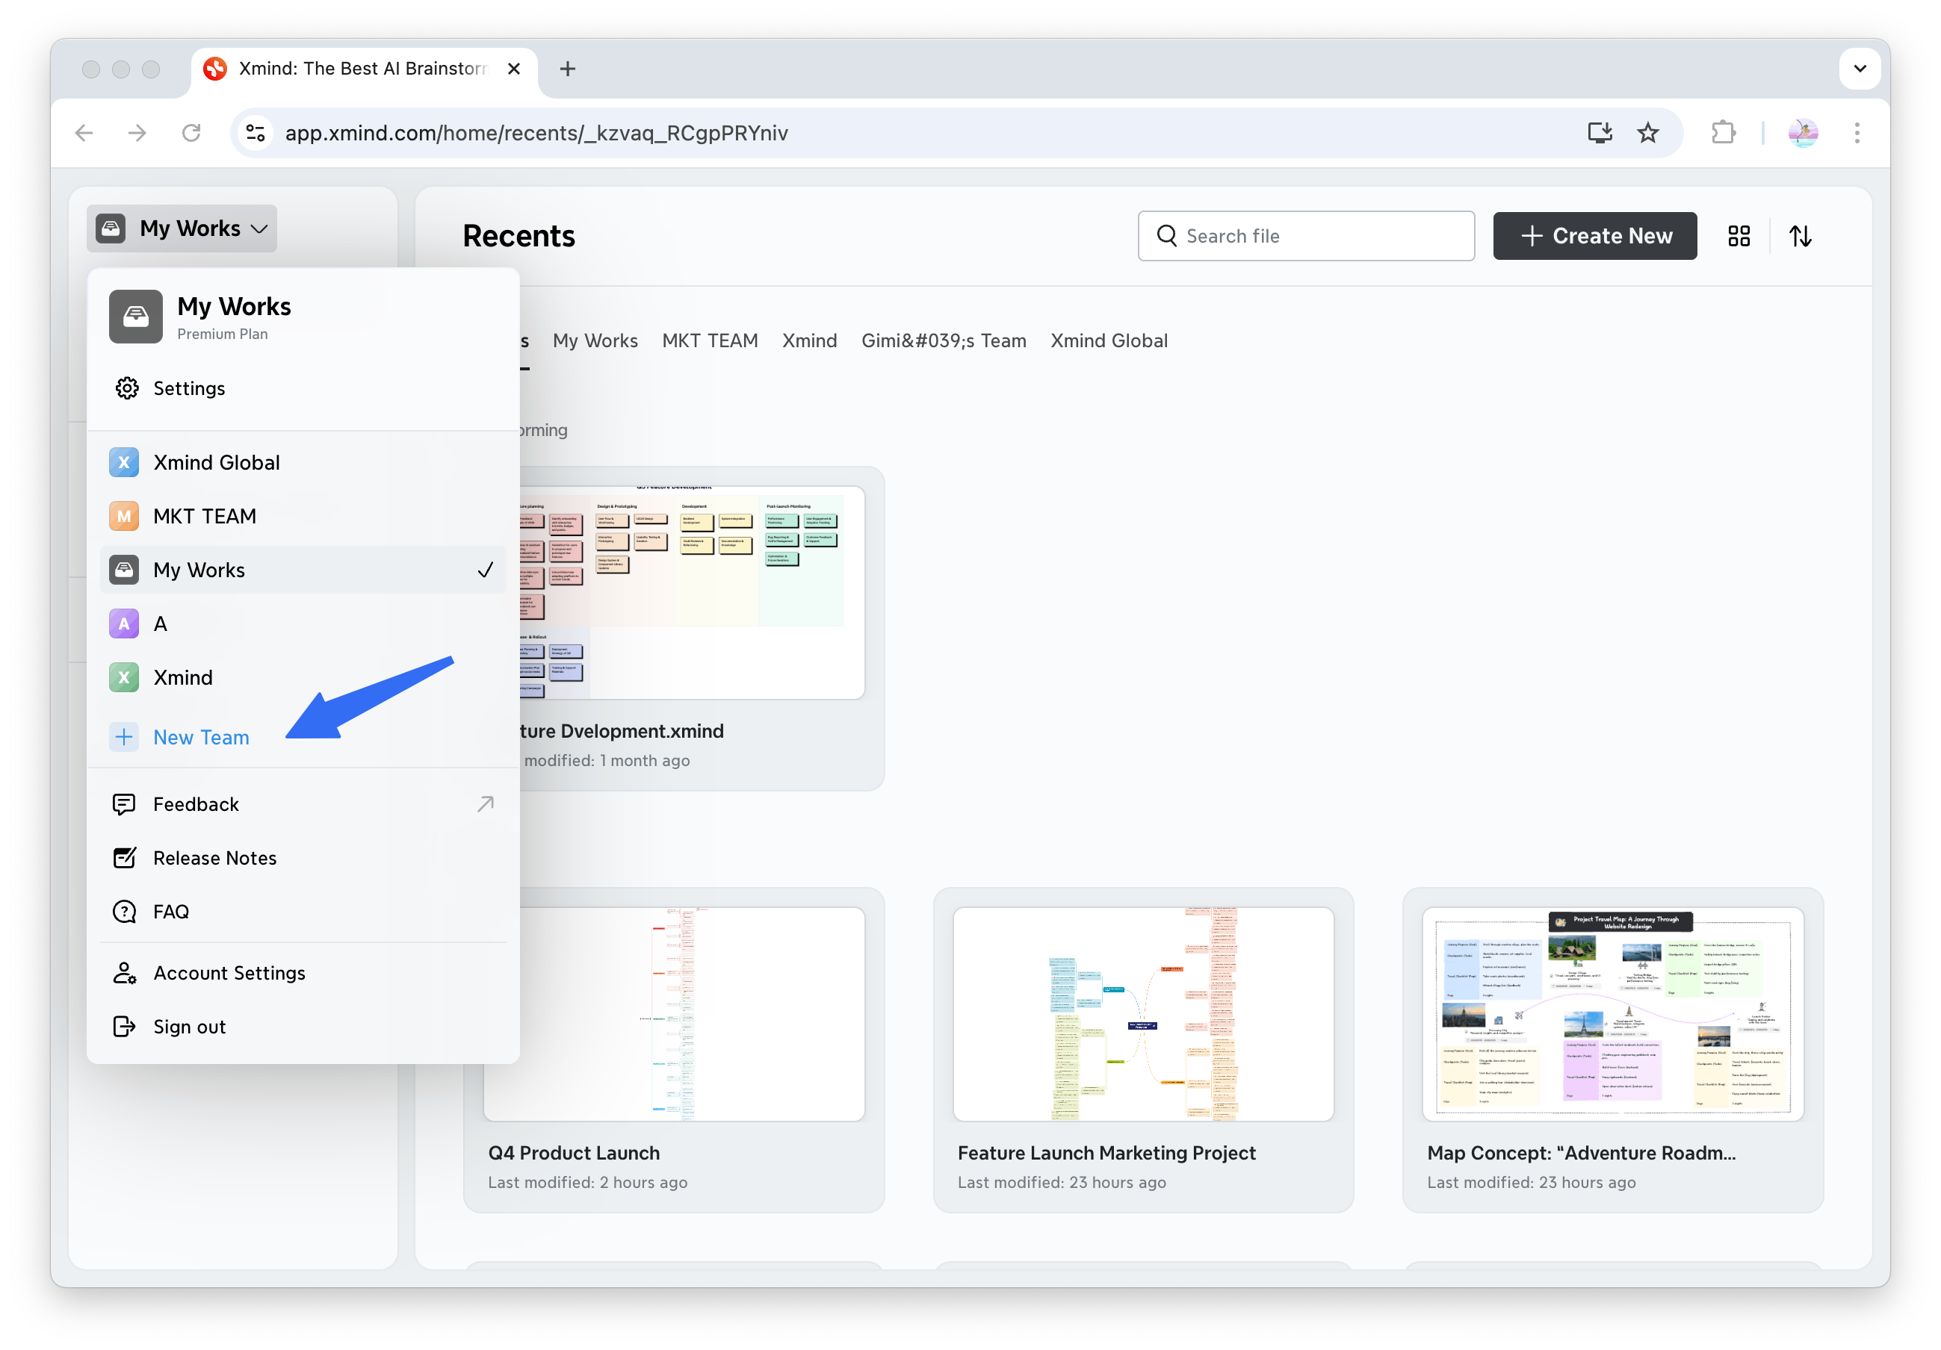Viewport: 1941px width, 1350px height.
Task: Switch to the A team workspace
Action: pyautogui.click(x=303, y=624)
